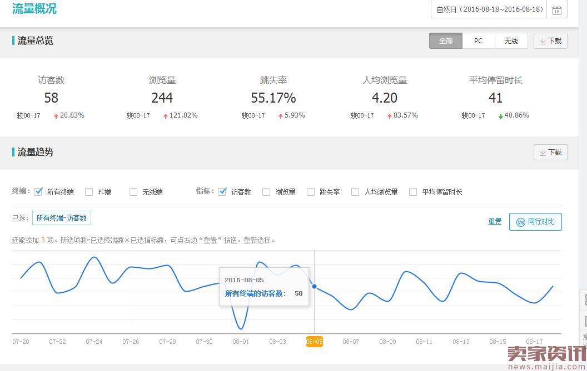The width and height of the screenshot is (587, 371).
Task: Download the 流量趋势 chart data
Action: [x=550, y=153]
